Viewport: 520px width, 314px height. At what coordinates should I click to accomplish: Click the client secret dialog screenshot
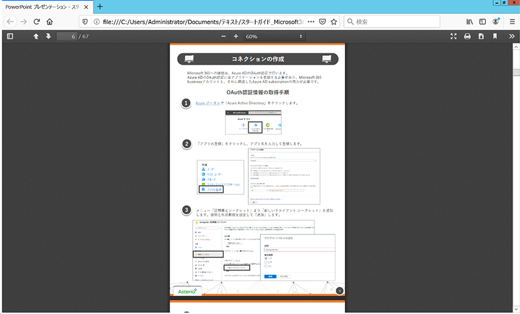click(x=298, y=257)
